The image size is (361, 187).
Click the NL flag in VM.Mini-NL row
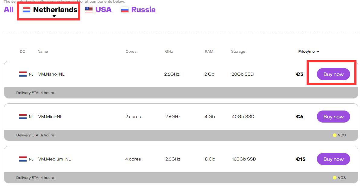click(23, 117)
